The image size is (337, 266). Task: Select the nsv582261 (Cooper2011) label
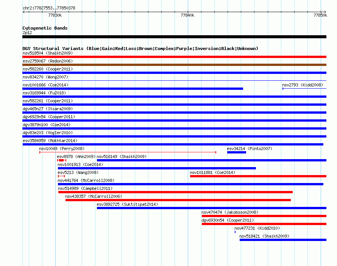[x=48, y=101]
